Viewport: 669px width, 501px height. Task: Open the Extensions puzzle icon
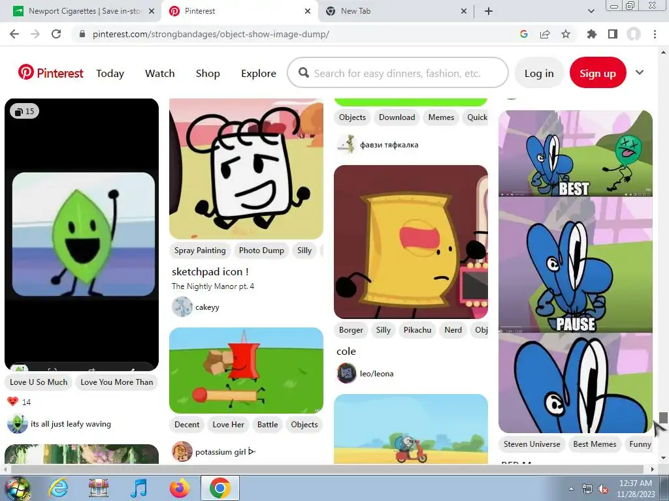click(591, 34)
